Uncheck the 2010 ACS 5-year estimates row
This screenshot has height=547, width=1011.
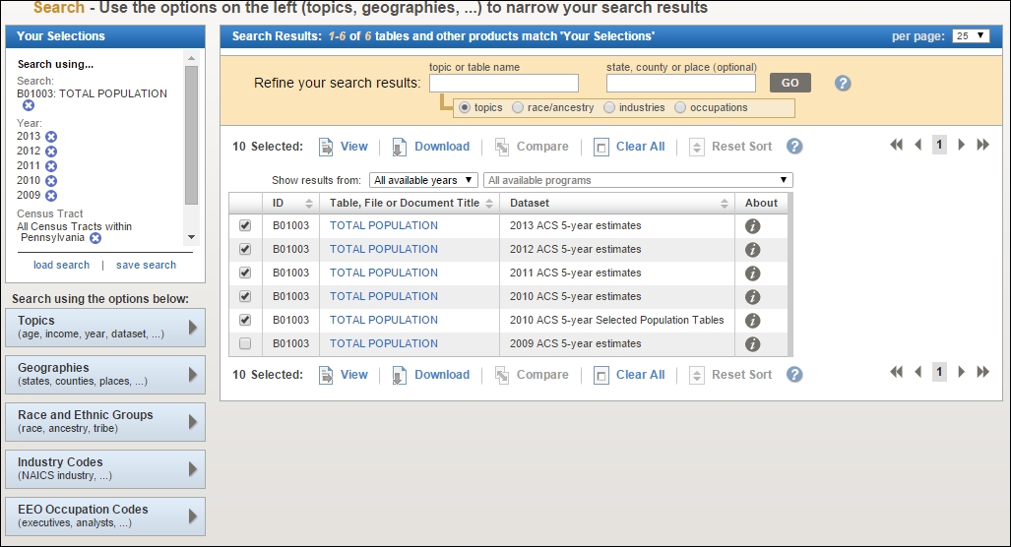(245, 296)
